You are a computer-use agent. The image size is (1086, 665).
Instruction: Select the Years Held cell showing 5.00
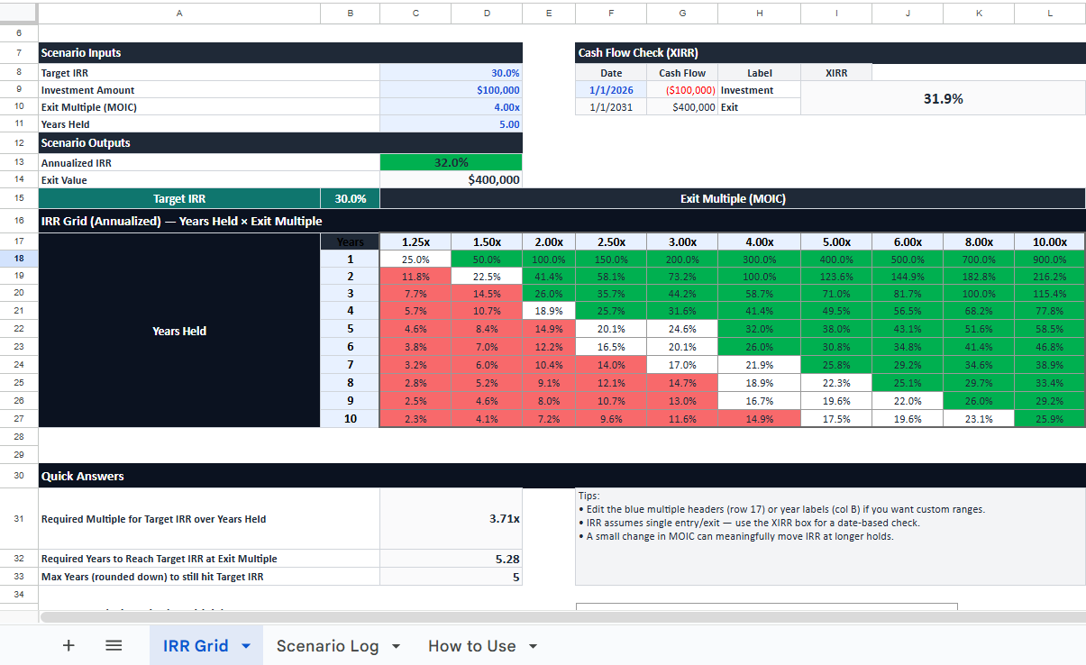(x=451, y=123)
